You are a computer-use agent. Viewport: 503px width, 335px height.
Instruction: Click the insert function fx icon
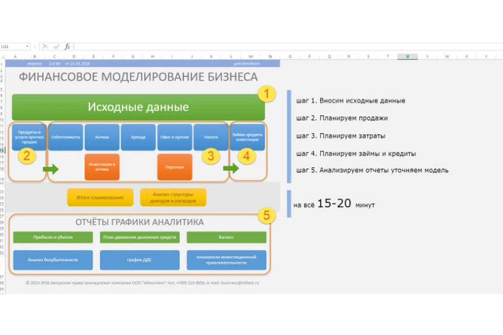[67, 47]
